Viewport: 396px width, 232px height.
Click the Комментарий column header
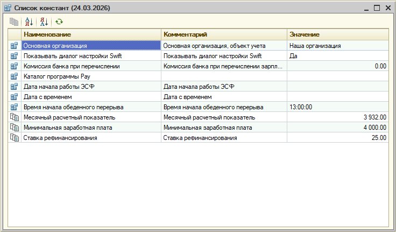click(x=224, y=34)
